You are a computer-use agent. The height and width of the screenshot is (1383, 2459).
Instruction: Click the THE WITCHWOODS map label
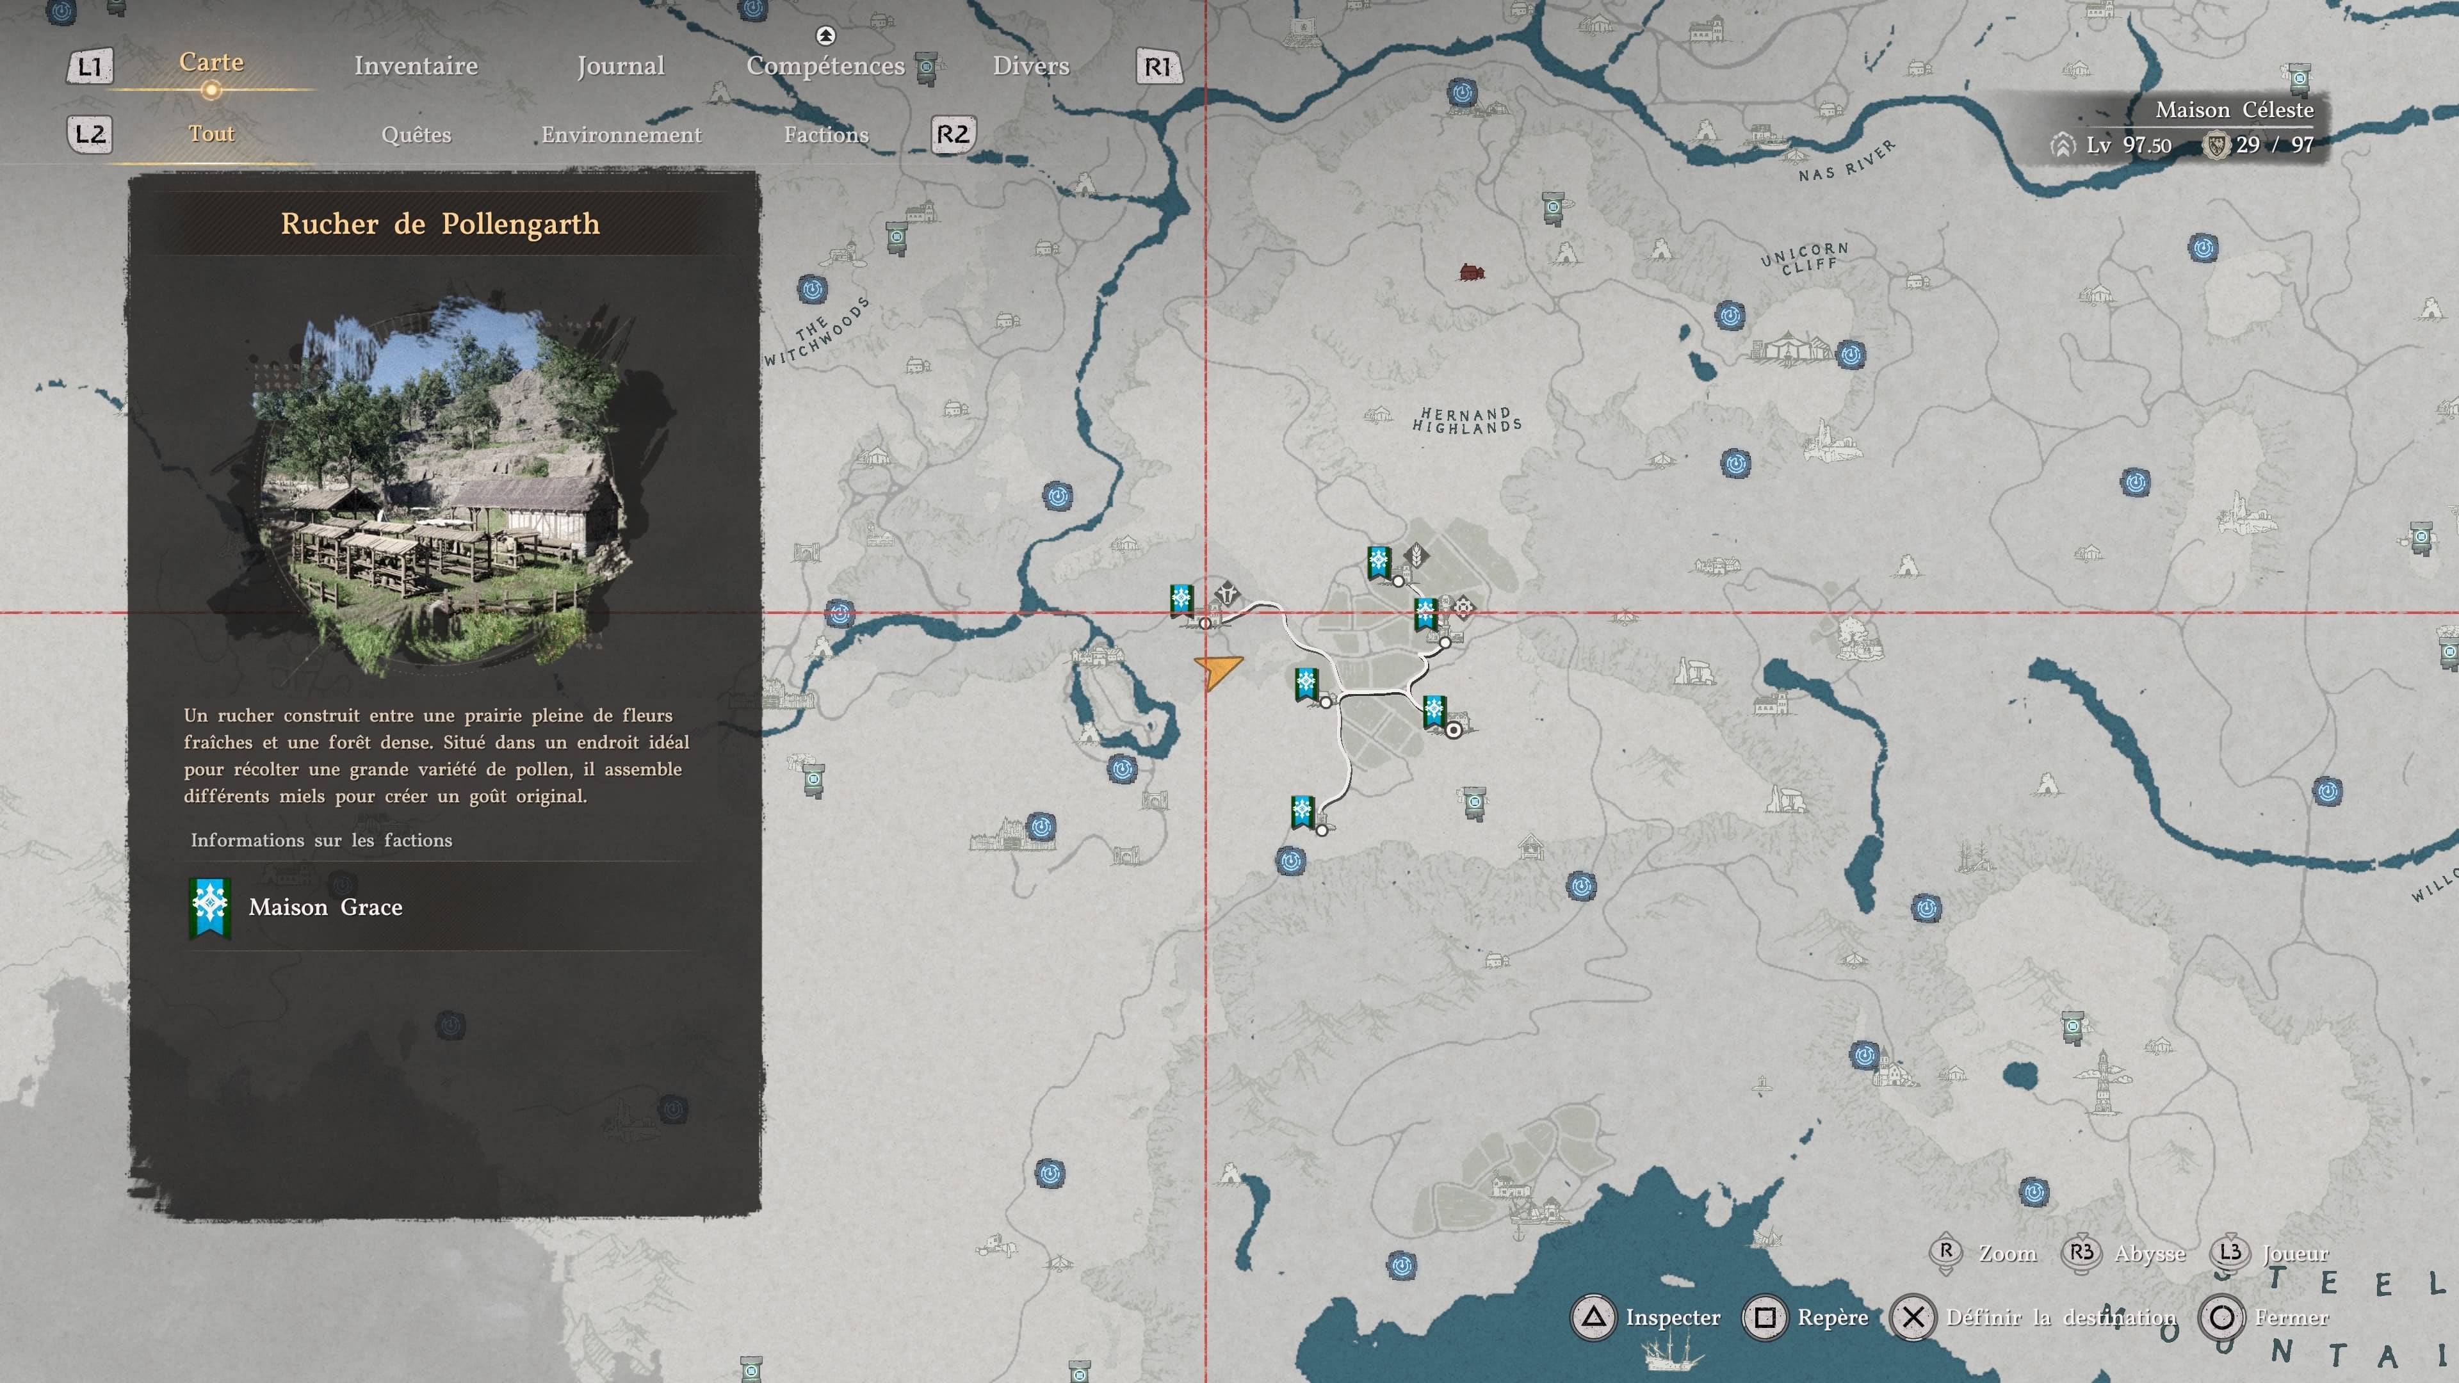[x=816, y=332]
